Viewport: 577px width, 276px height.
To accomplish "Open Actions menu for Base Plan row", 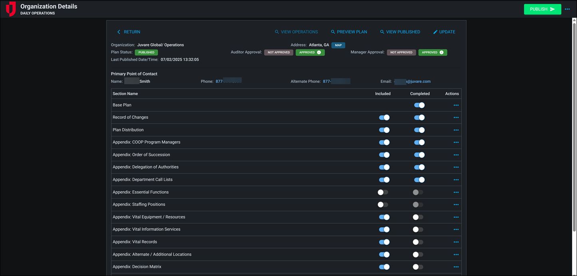I will pos(456,105).
